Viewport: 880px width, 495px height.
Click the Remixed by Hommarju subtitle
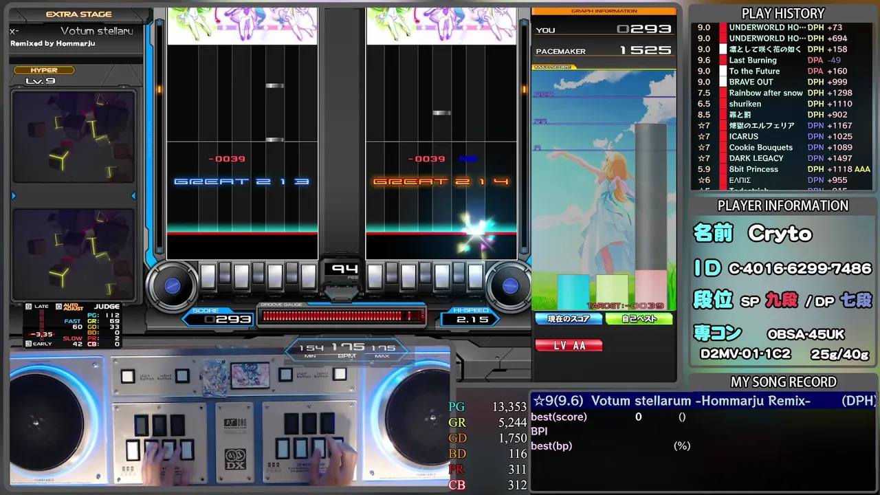pos(53,44)
